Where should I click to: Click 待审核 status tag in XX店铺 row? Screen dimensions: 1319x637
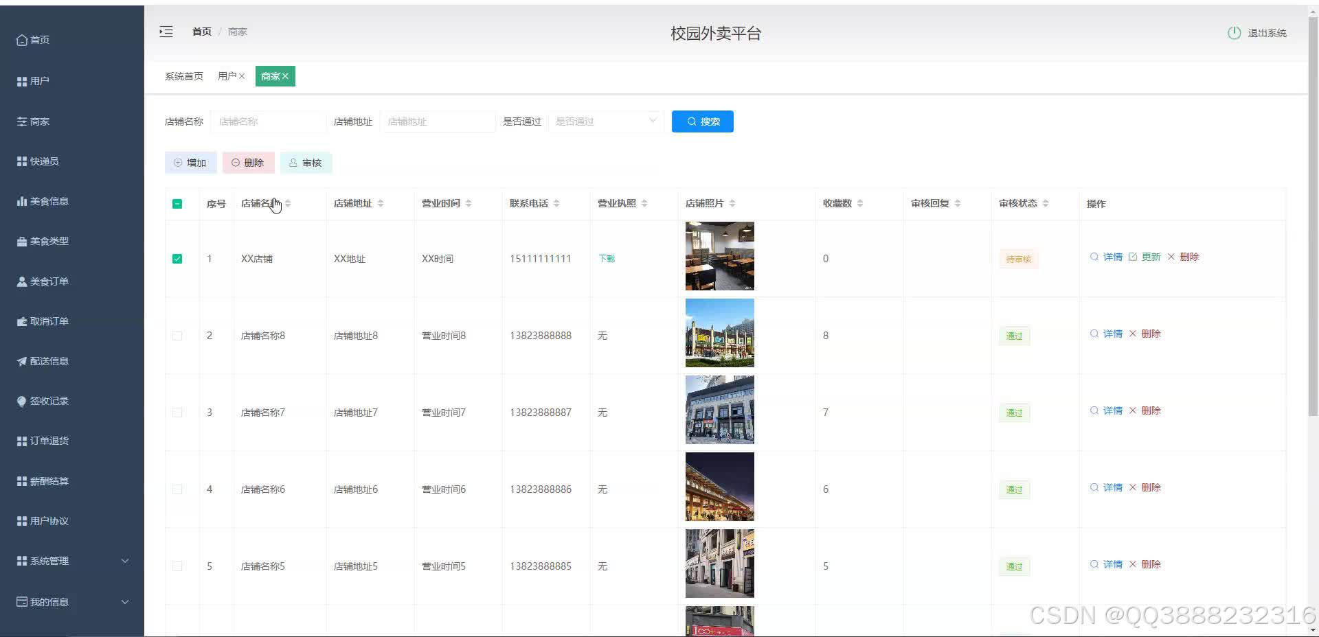(x=1018, y=259)
